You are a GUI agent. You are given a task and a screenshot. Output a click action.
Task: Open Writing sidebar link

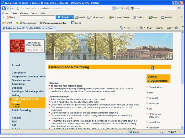[16, 95]
